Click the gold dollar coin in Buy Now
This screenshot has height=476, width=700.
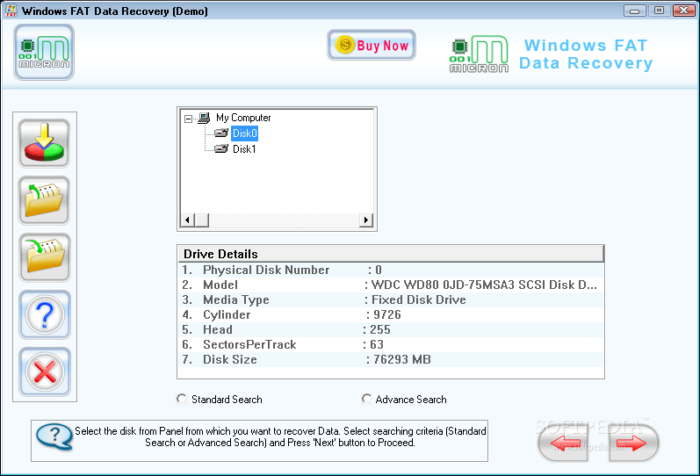[344, 45]
